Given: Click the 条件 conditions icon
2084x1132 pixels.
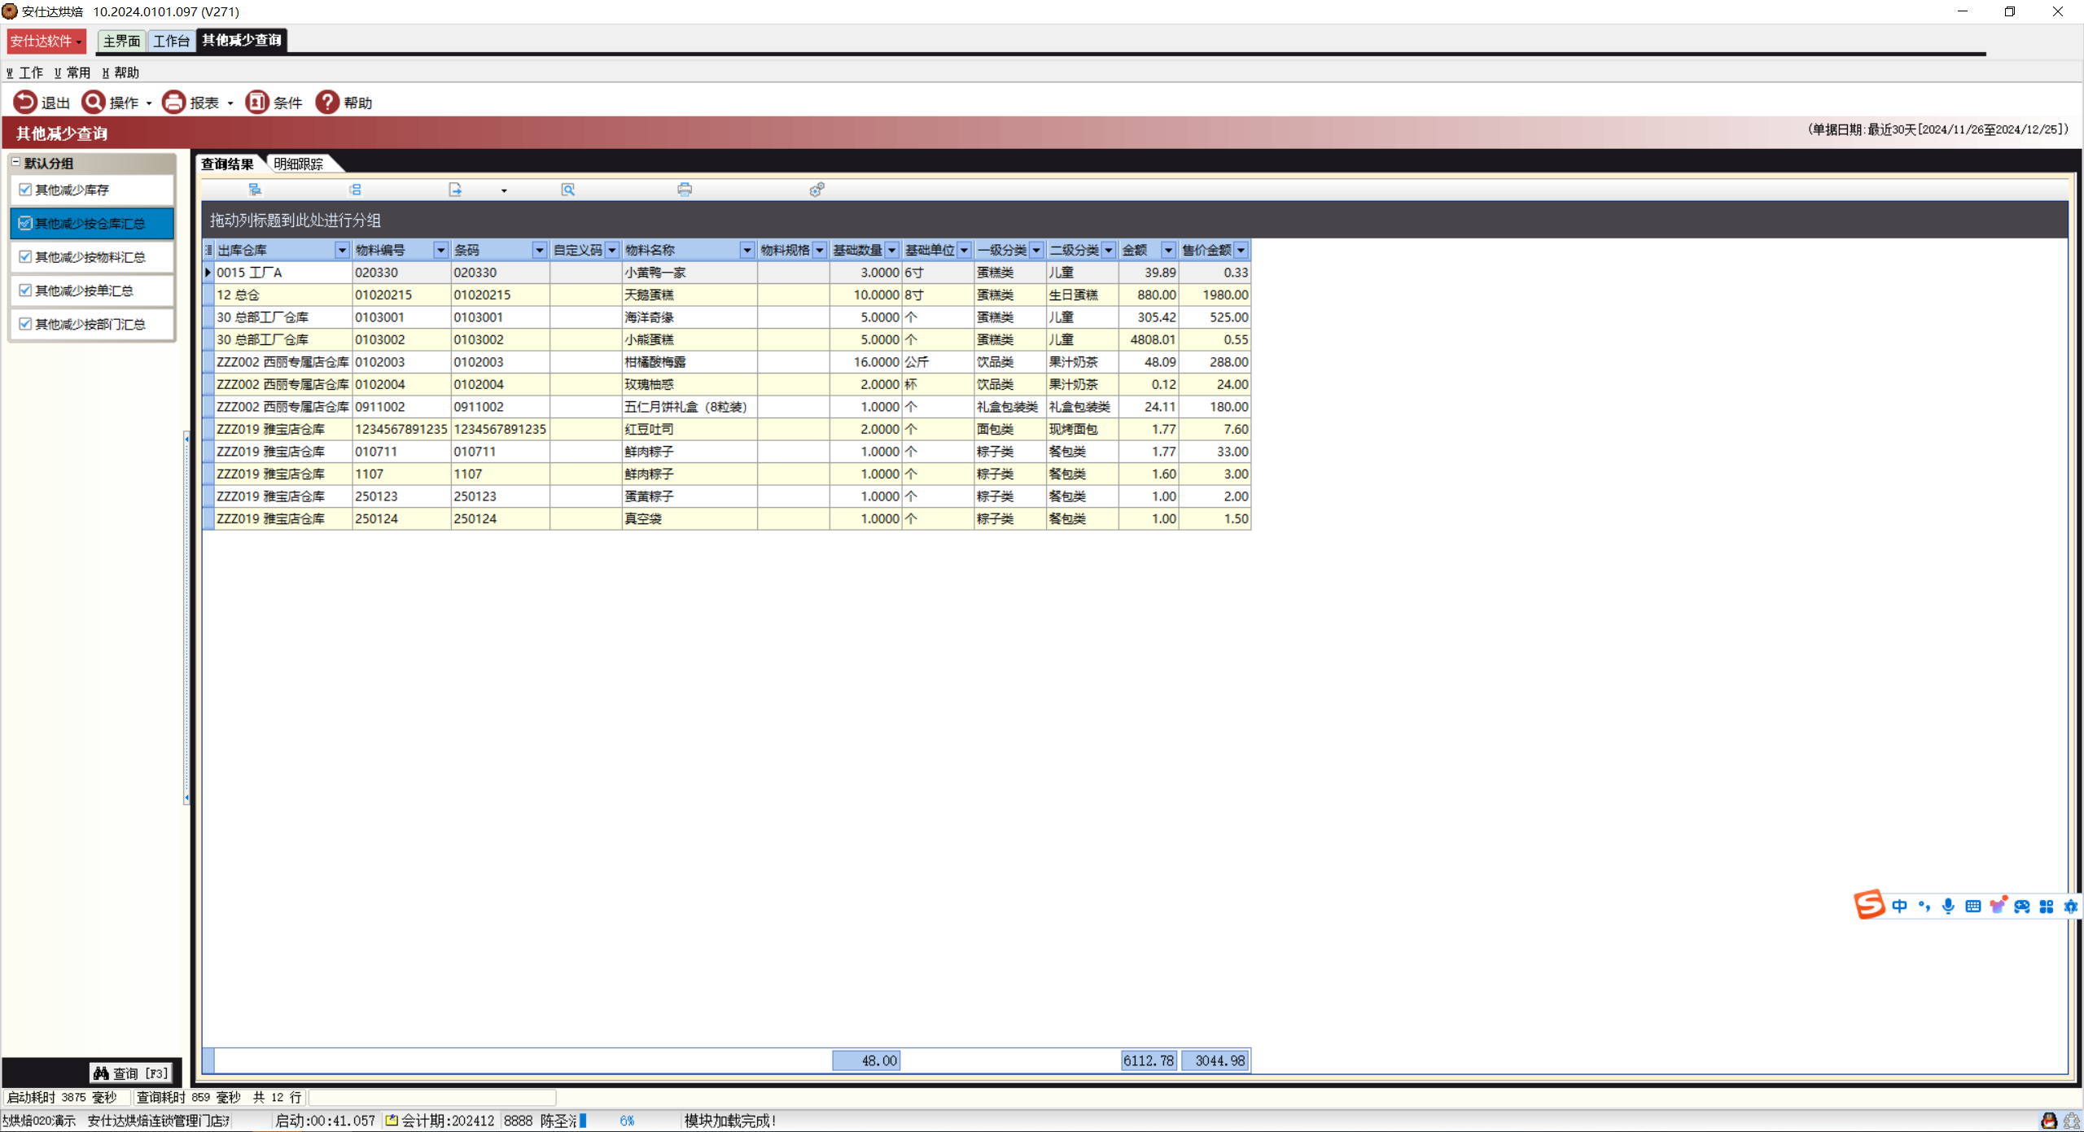Looking at the screenshot, I should pos(257,103).
